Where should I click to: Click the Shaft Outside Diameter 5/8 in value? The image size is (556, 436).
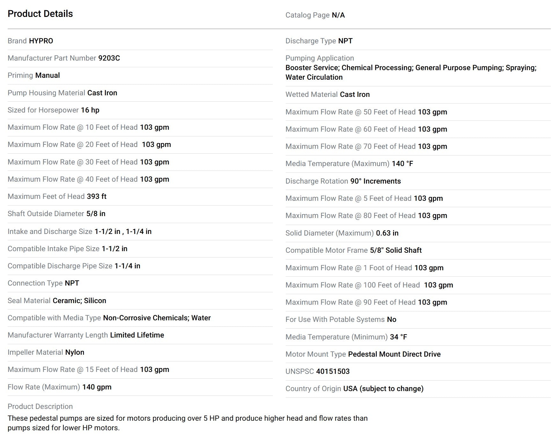(96, 214)
